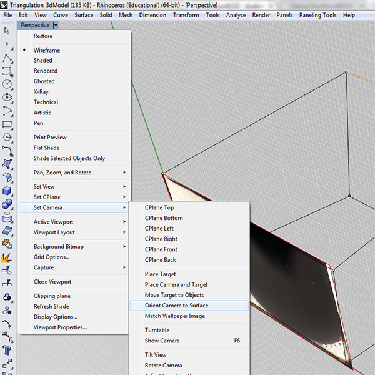Choose Close Viewport
The image size is (375, 375).
coord(52,282)
